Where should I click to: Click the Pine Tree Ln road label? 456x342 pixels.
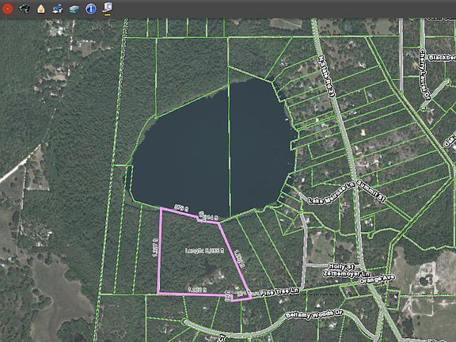[x=279, y=291]
